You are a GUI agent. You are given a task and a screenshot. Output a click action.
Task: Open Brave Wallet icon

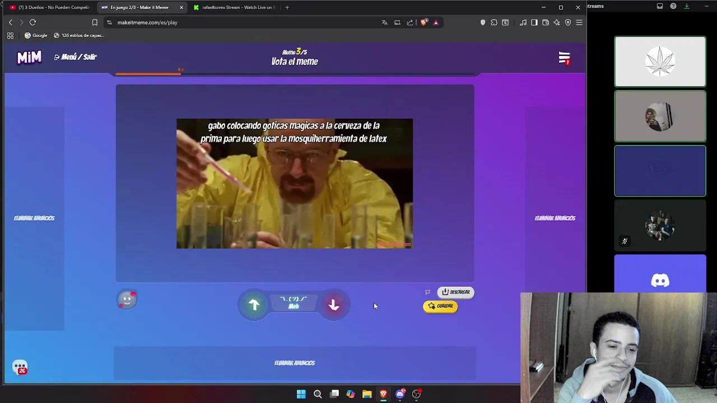(x=546, y=22)
